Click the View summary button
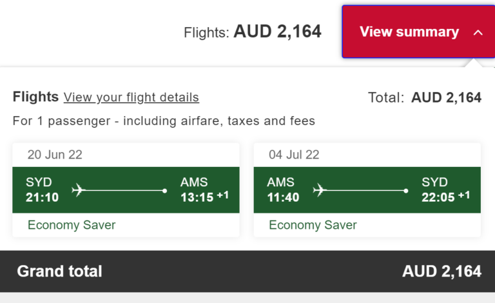The width and height of the screenshot is (495, 303). [418, 32]
